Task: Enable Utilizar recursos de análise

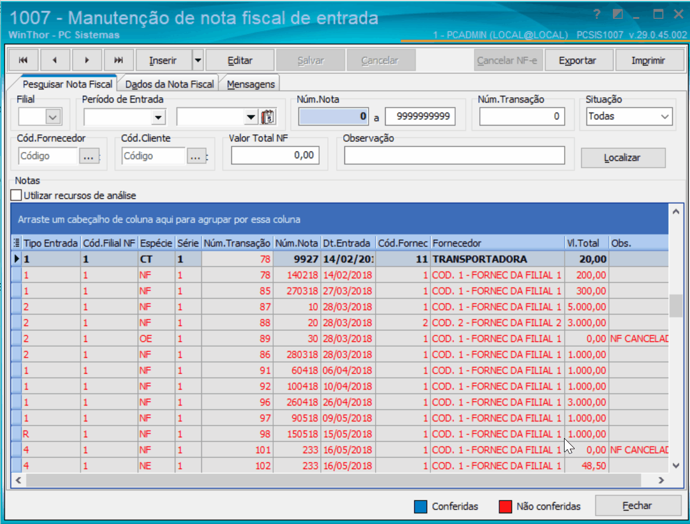Action: coord(16,195)
